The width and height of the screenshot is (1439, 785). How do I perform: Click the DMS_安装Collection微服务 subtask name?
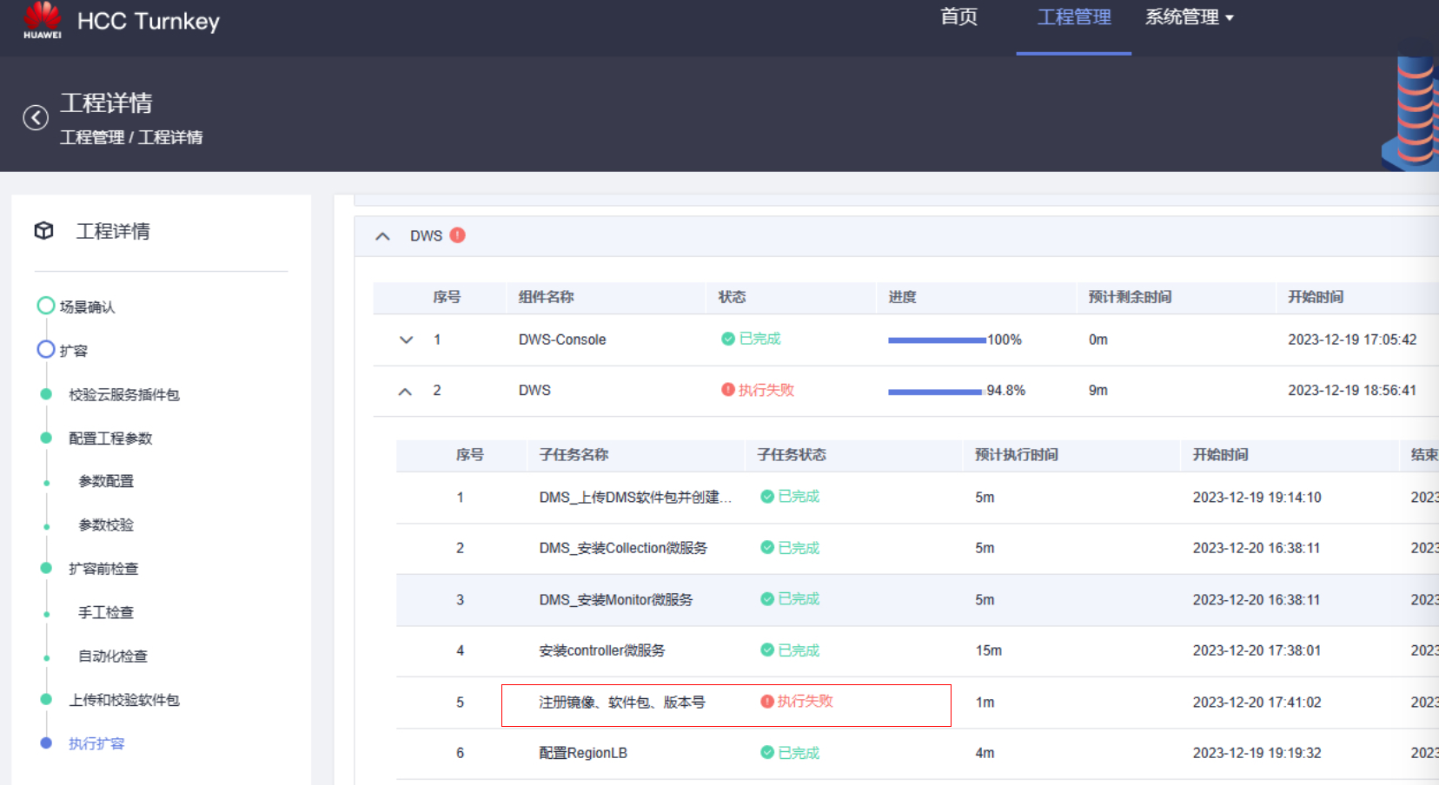[x=623, y=548]
